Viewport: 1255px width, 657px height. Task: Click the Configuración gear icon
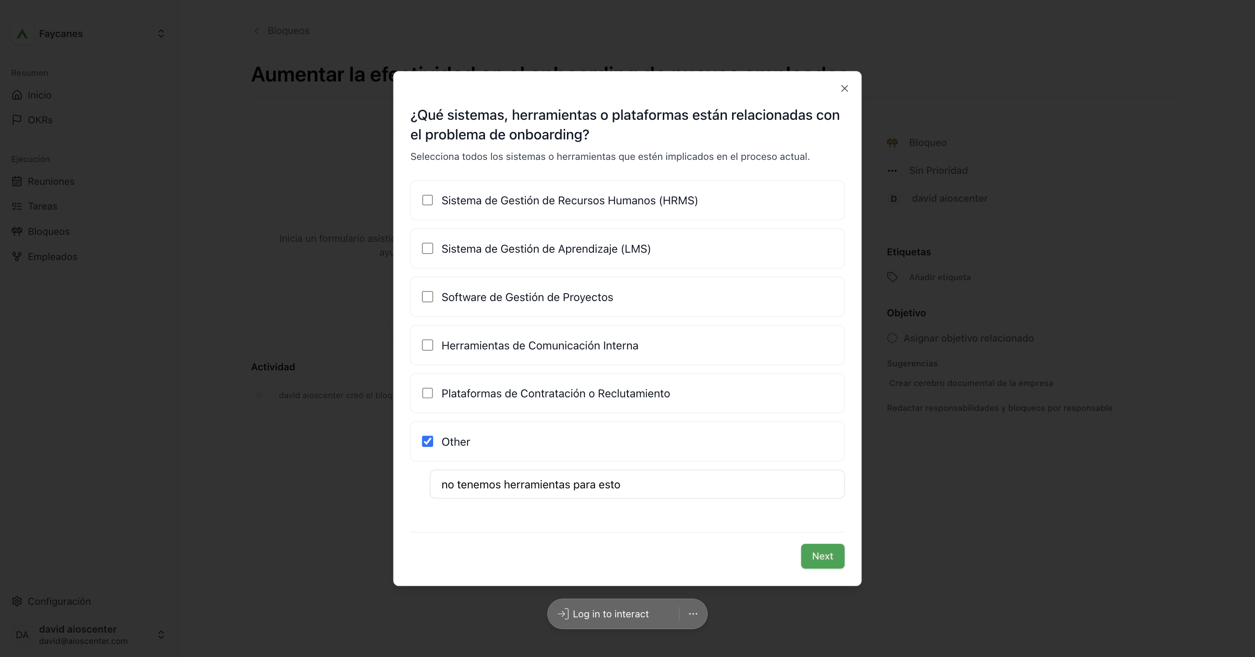pos(17,601)
